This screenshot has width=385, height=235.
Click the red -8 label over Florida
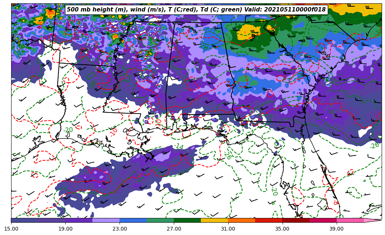(x=335, y=203)
